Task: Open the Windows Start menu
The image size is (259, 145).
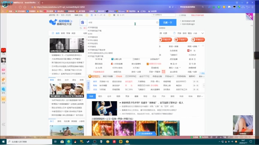Action: pos(3,141)
